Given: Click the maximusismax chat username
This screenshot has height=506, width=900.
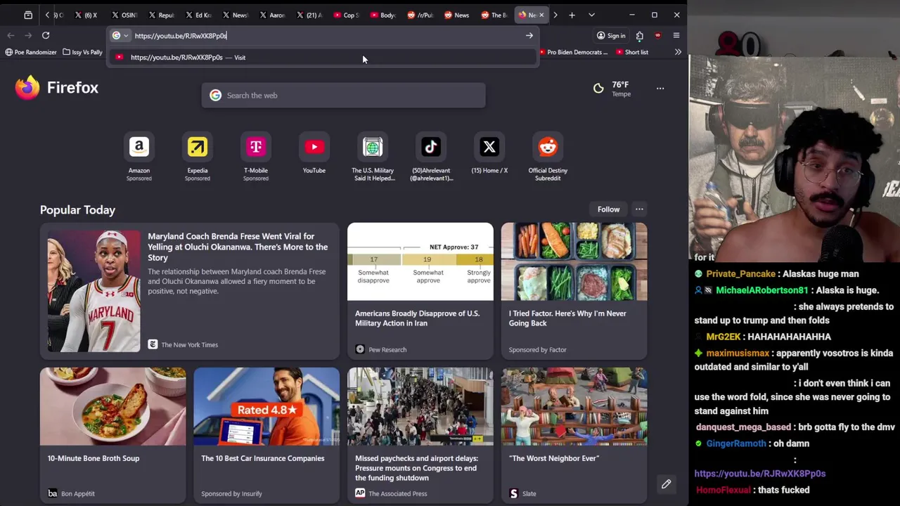Looking at the screenshot, I should click(738, 353).
